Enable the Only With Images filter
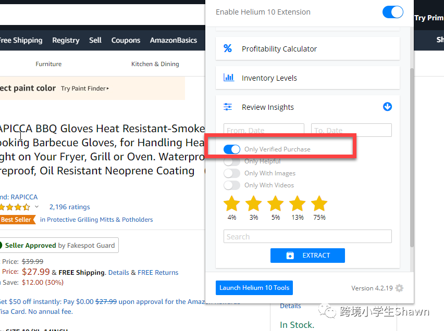Screen dimensions: 444x331 click(x=231, y=173)
